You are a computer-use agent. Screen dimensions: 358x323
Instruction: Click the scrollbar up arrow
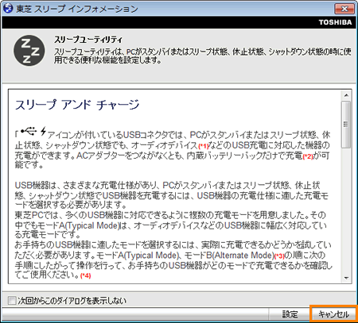pyautogui.click(x=346, y=95)
